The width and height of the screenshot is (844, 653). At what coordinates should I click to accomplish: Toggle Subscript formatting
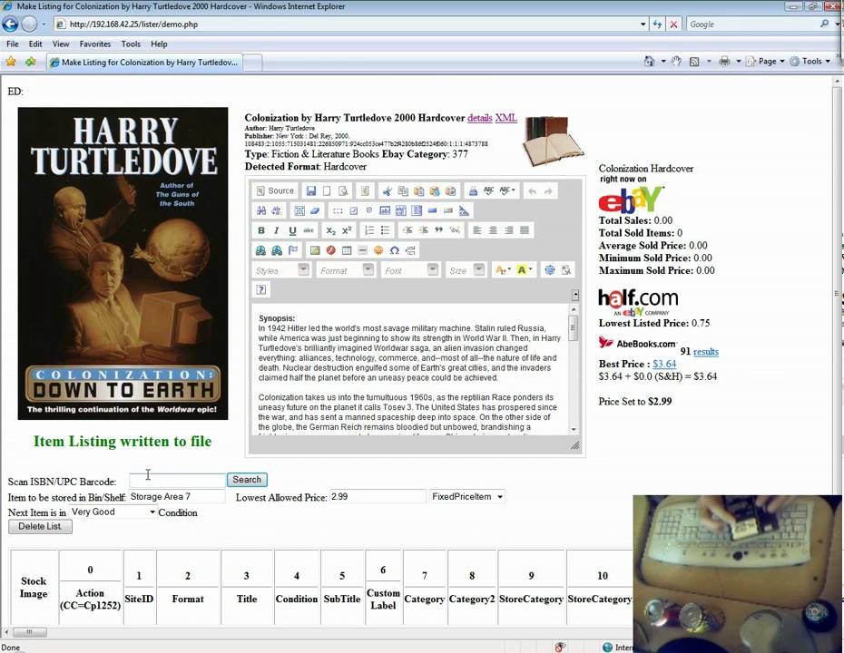point(330,230)
